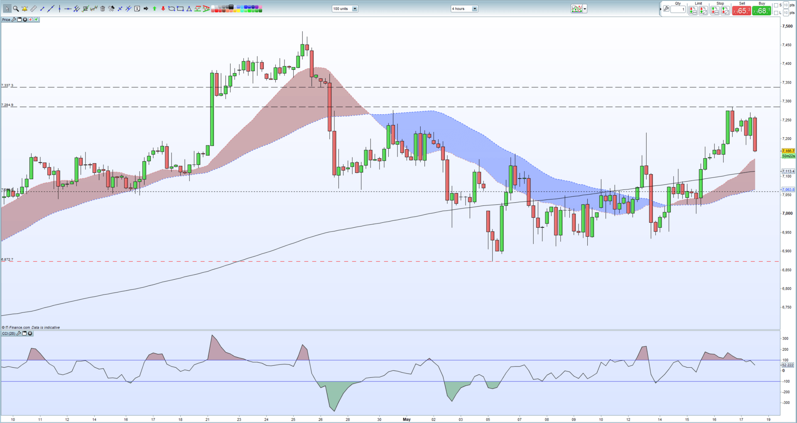The width and height of the screenshot is (797, 423).
Task: Select the vertical line drawing tool
Action: pyautogui.click(x=59, y=9)
